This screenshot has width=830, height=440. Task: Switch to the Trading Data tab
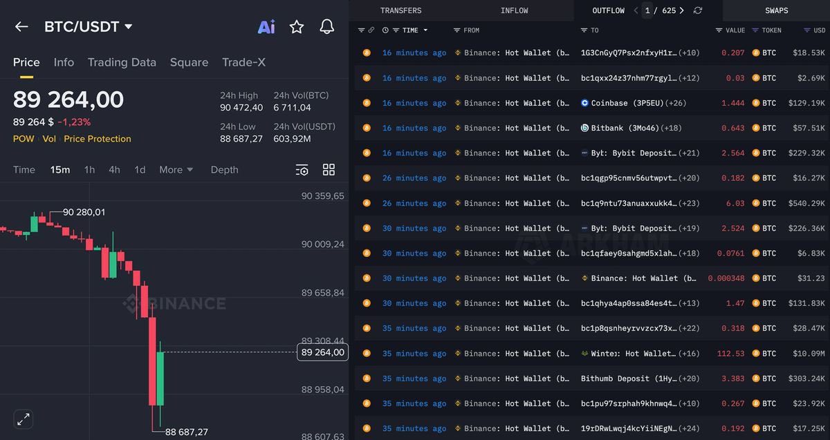click(x=122, y=62)
